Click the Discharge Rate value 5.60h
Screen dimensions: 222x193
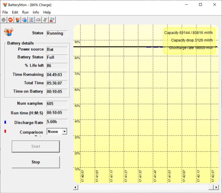tap(57, 122)
